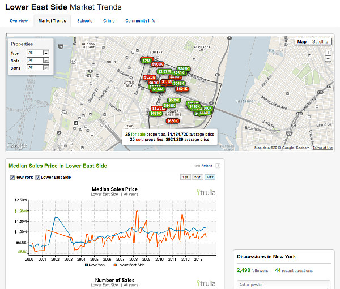Switch map to Satellite view
The height and width of the screenshot is (289, 340).
pyautogui.click(x=320, y=41)
